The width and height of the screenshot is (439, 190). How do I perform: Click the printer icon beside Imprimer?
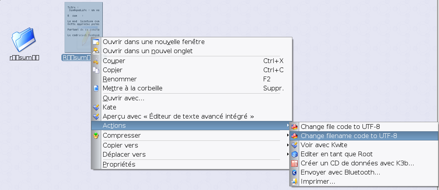click(x=294, y=182)
